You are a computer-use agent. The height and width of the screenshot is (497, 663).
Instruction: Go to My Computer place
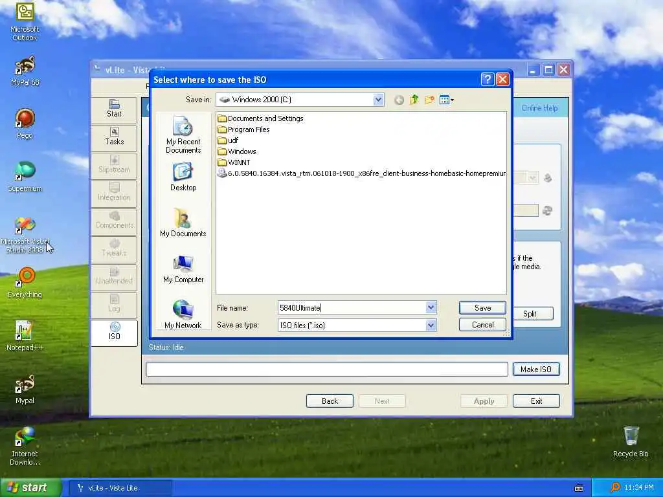coord(183,269)
